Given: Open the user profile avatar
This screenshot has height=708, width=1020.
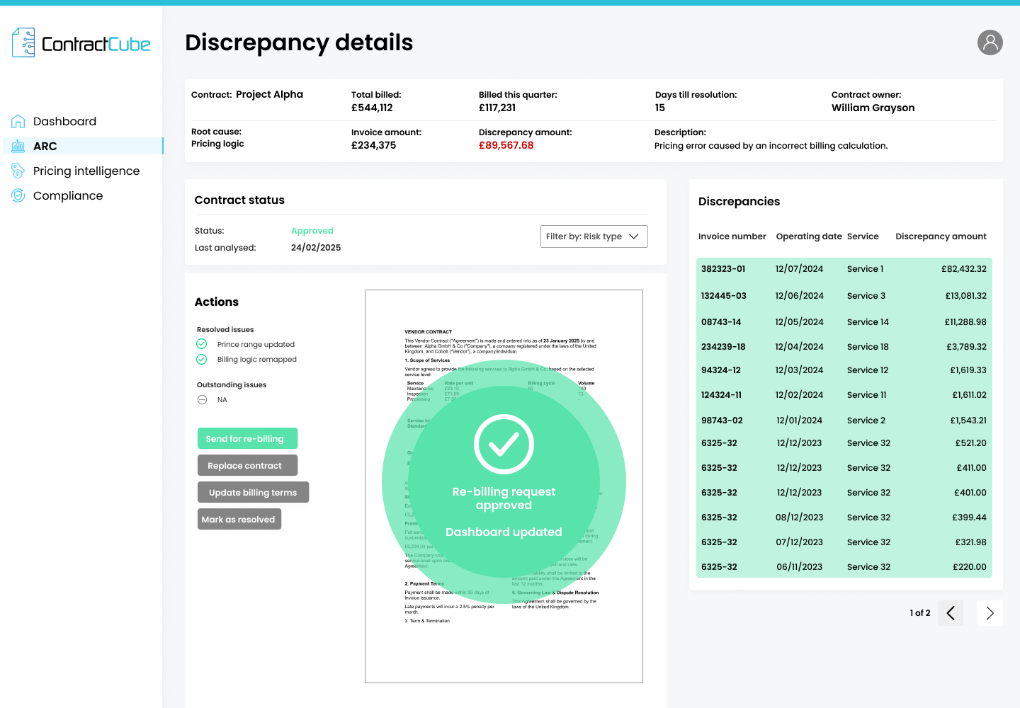Looking at the screenshot, I should 990,42.
